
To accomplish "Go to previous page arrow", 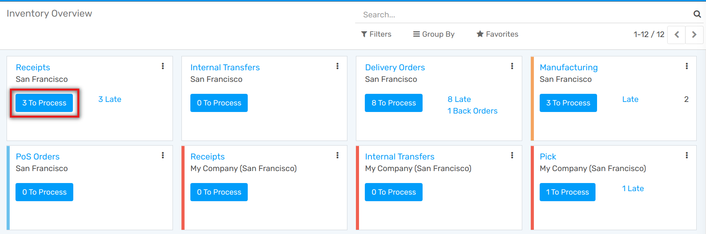I will coord(677,34).
